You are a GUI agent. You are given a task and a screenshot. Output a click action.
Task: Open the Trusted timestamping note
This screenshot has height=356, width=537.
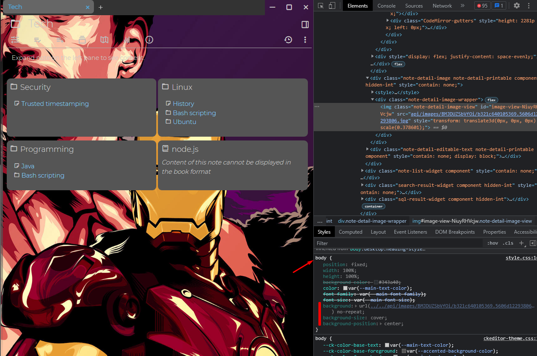click(x=55, y=104)
